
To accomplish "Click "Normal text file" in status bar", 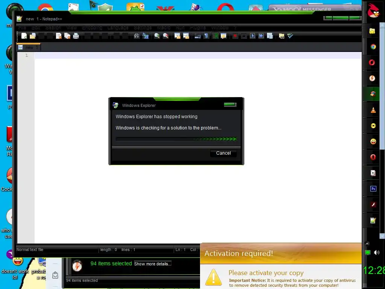I will tap(30, 249).
